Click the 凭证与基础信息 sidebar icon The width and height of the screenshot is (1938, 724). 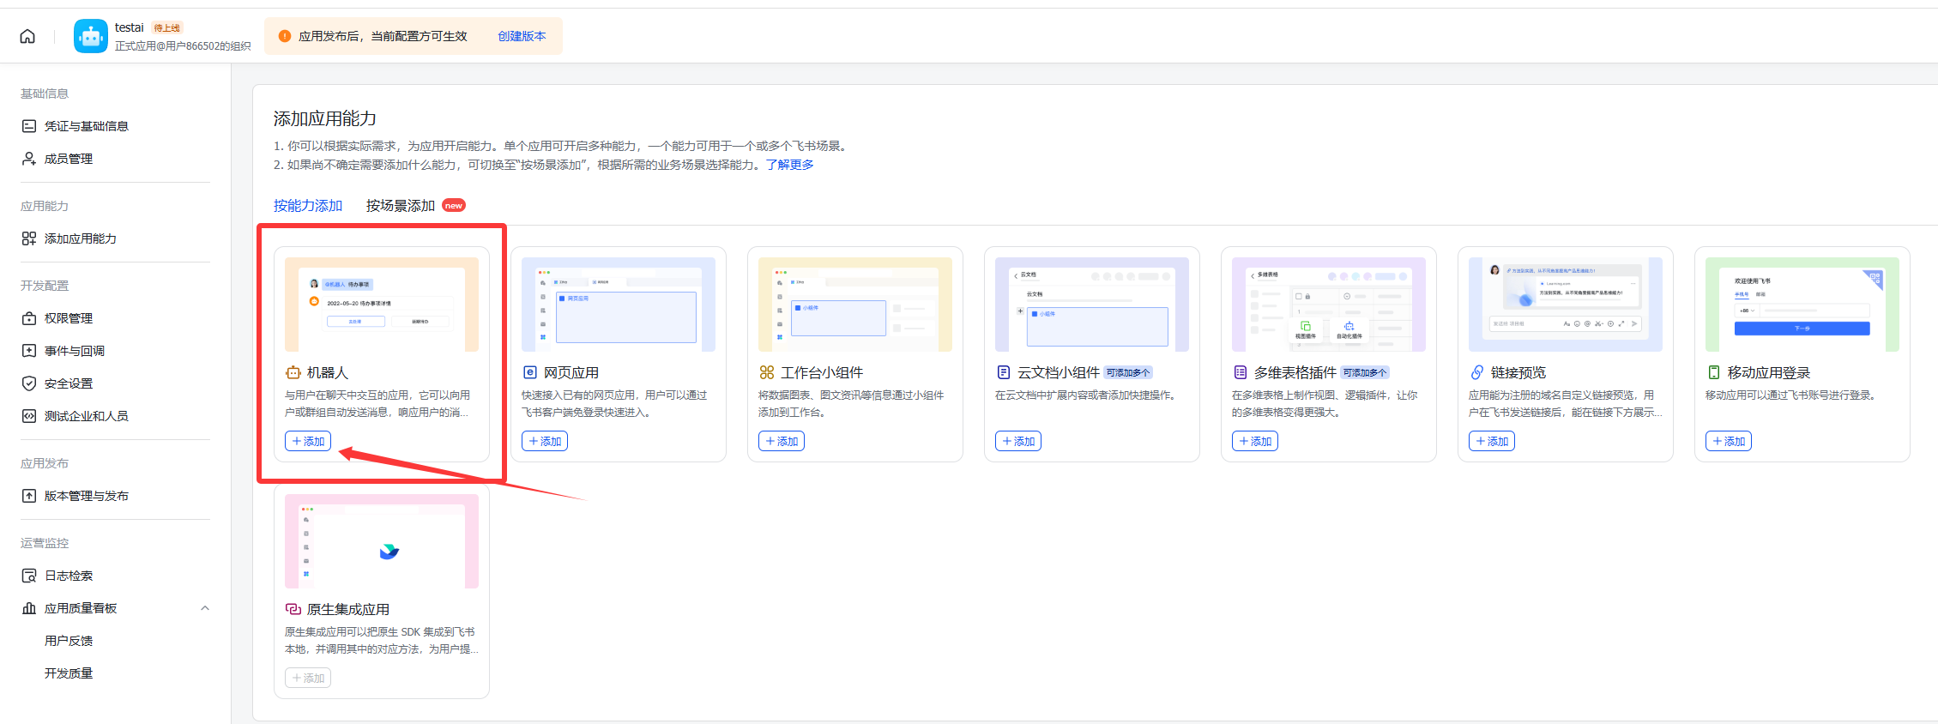pyautogui.click(x=29, y=126)
